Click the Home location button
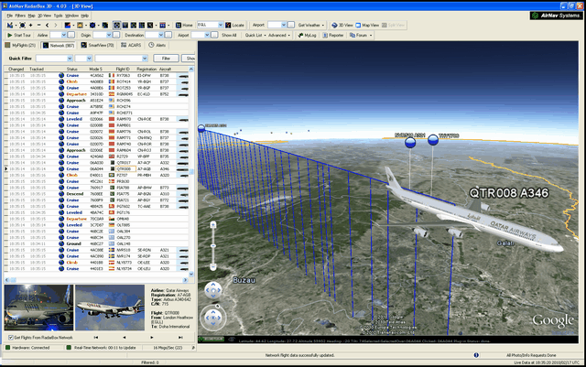This screenshot has height=367, width=586. (184, 25)
